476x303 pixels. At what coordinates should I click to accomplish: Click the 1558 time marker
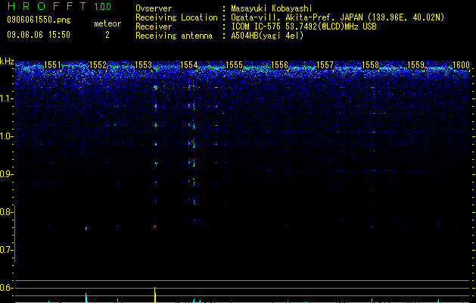pos(370,65)
